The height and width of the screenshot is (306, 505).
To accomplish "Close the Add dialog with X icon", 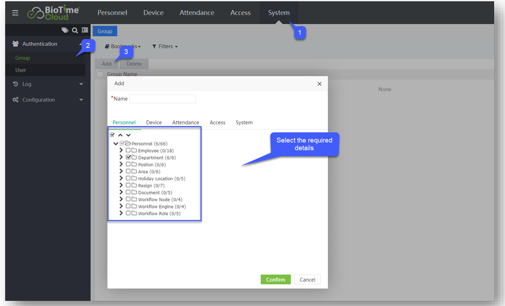I will click(x=319, y=84).
